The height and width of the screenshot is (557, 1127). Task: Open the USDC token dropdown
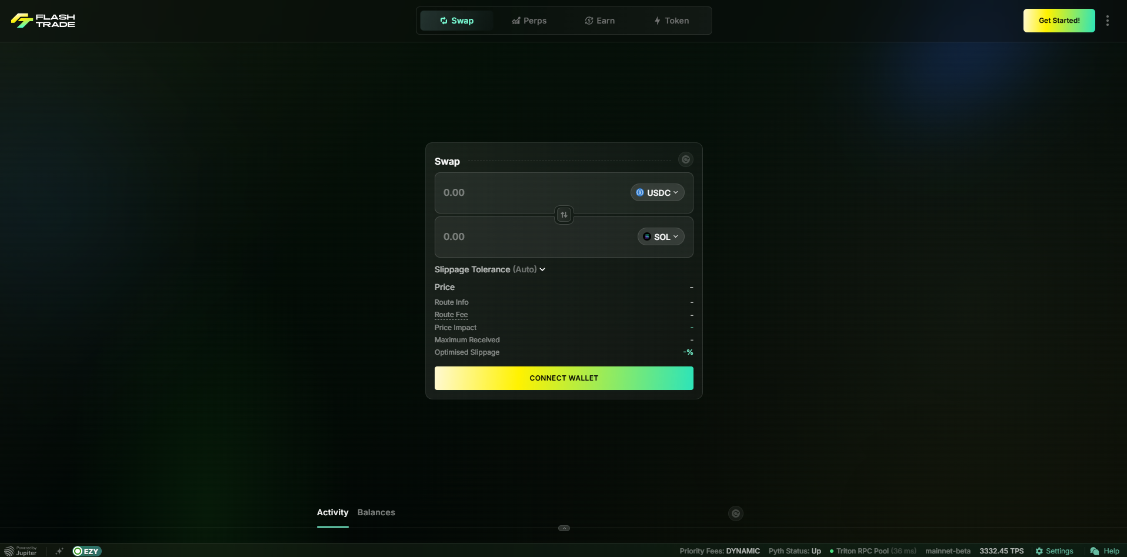point(657,193)
